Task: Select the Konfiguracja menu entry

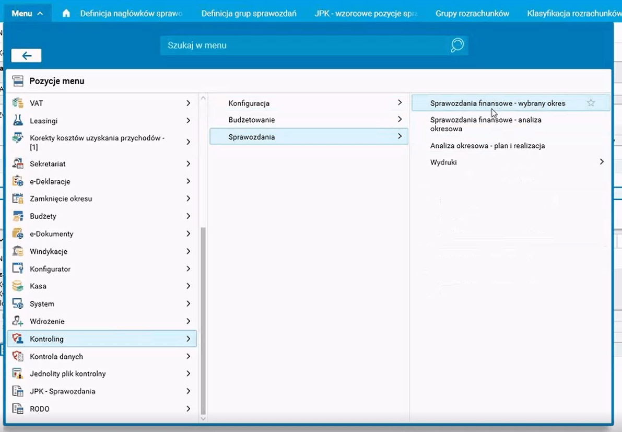Action: (x=309, y=103)
